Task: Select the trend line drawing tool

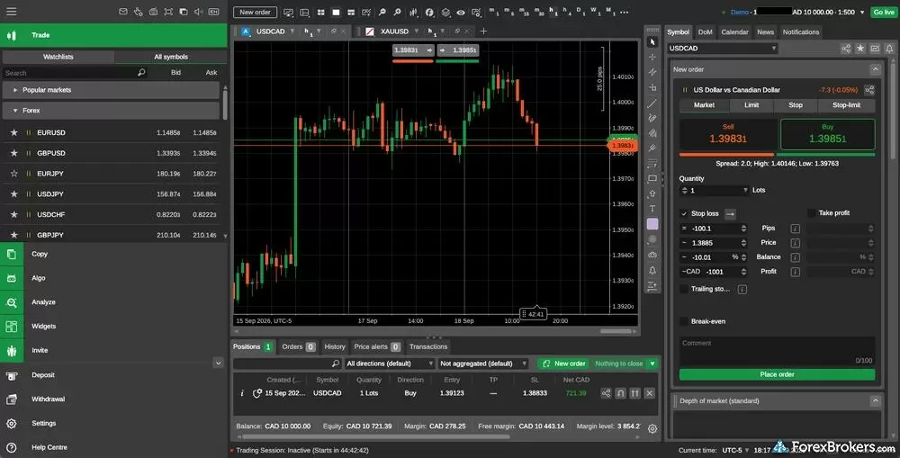Action: pos(652,103)
